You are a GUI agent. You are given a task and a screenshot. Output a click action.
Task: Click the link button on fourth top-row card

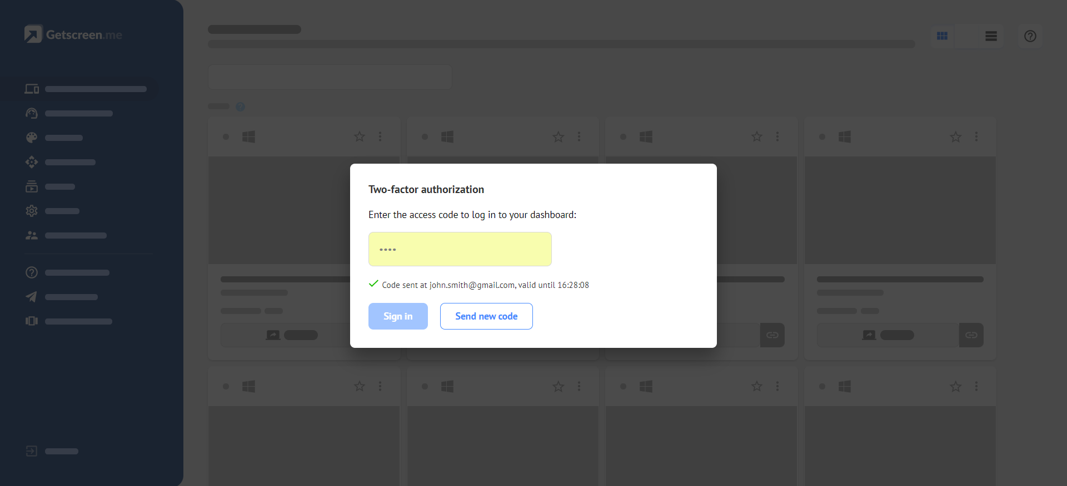click(x=971, y=335)
